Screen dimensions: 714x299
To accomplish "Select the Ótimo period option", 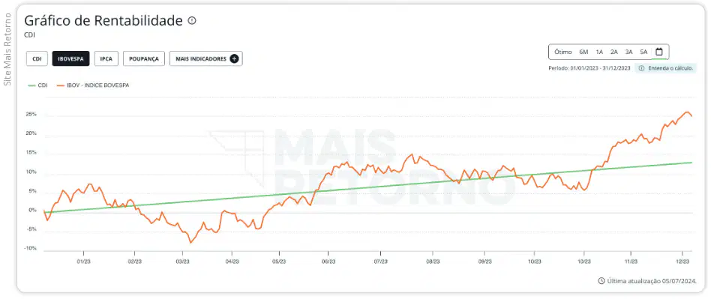I will click(562, 52).
